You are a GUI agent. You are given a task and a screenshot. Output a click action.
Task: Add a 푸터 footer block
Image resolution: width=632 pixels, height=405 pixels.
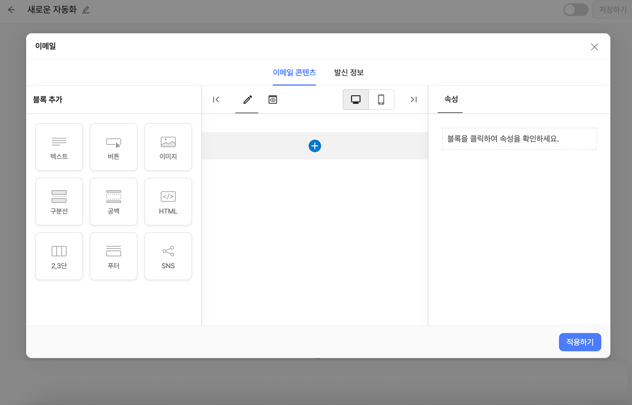tap(114, 256)
